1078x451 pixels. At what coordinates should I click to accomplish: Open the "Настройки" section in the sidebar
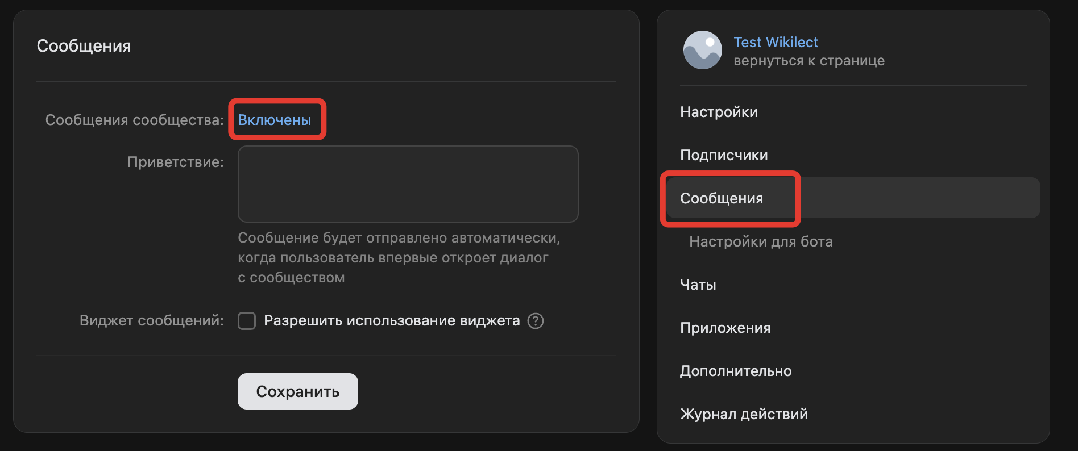click(x=719, y=112)
